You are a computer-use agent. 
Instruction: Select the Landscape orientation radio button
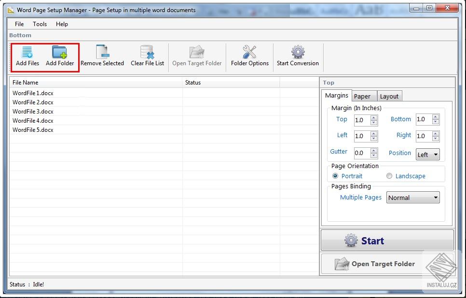(389, 176)
